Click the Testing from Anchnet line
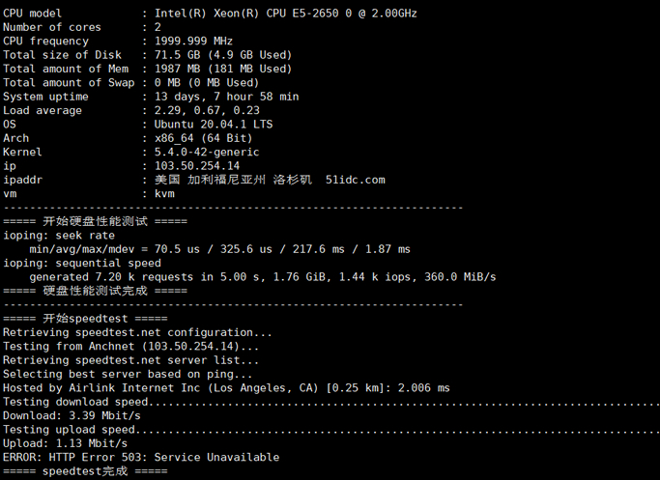This screenshot has height=480, width=660. (x=130, y=346)
